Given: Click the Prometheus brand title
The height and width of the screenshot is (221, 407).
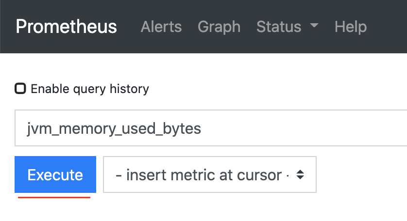Looking at the screenshot, I should click(67, 27).
